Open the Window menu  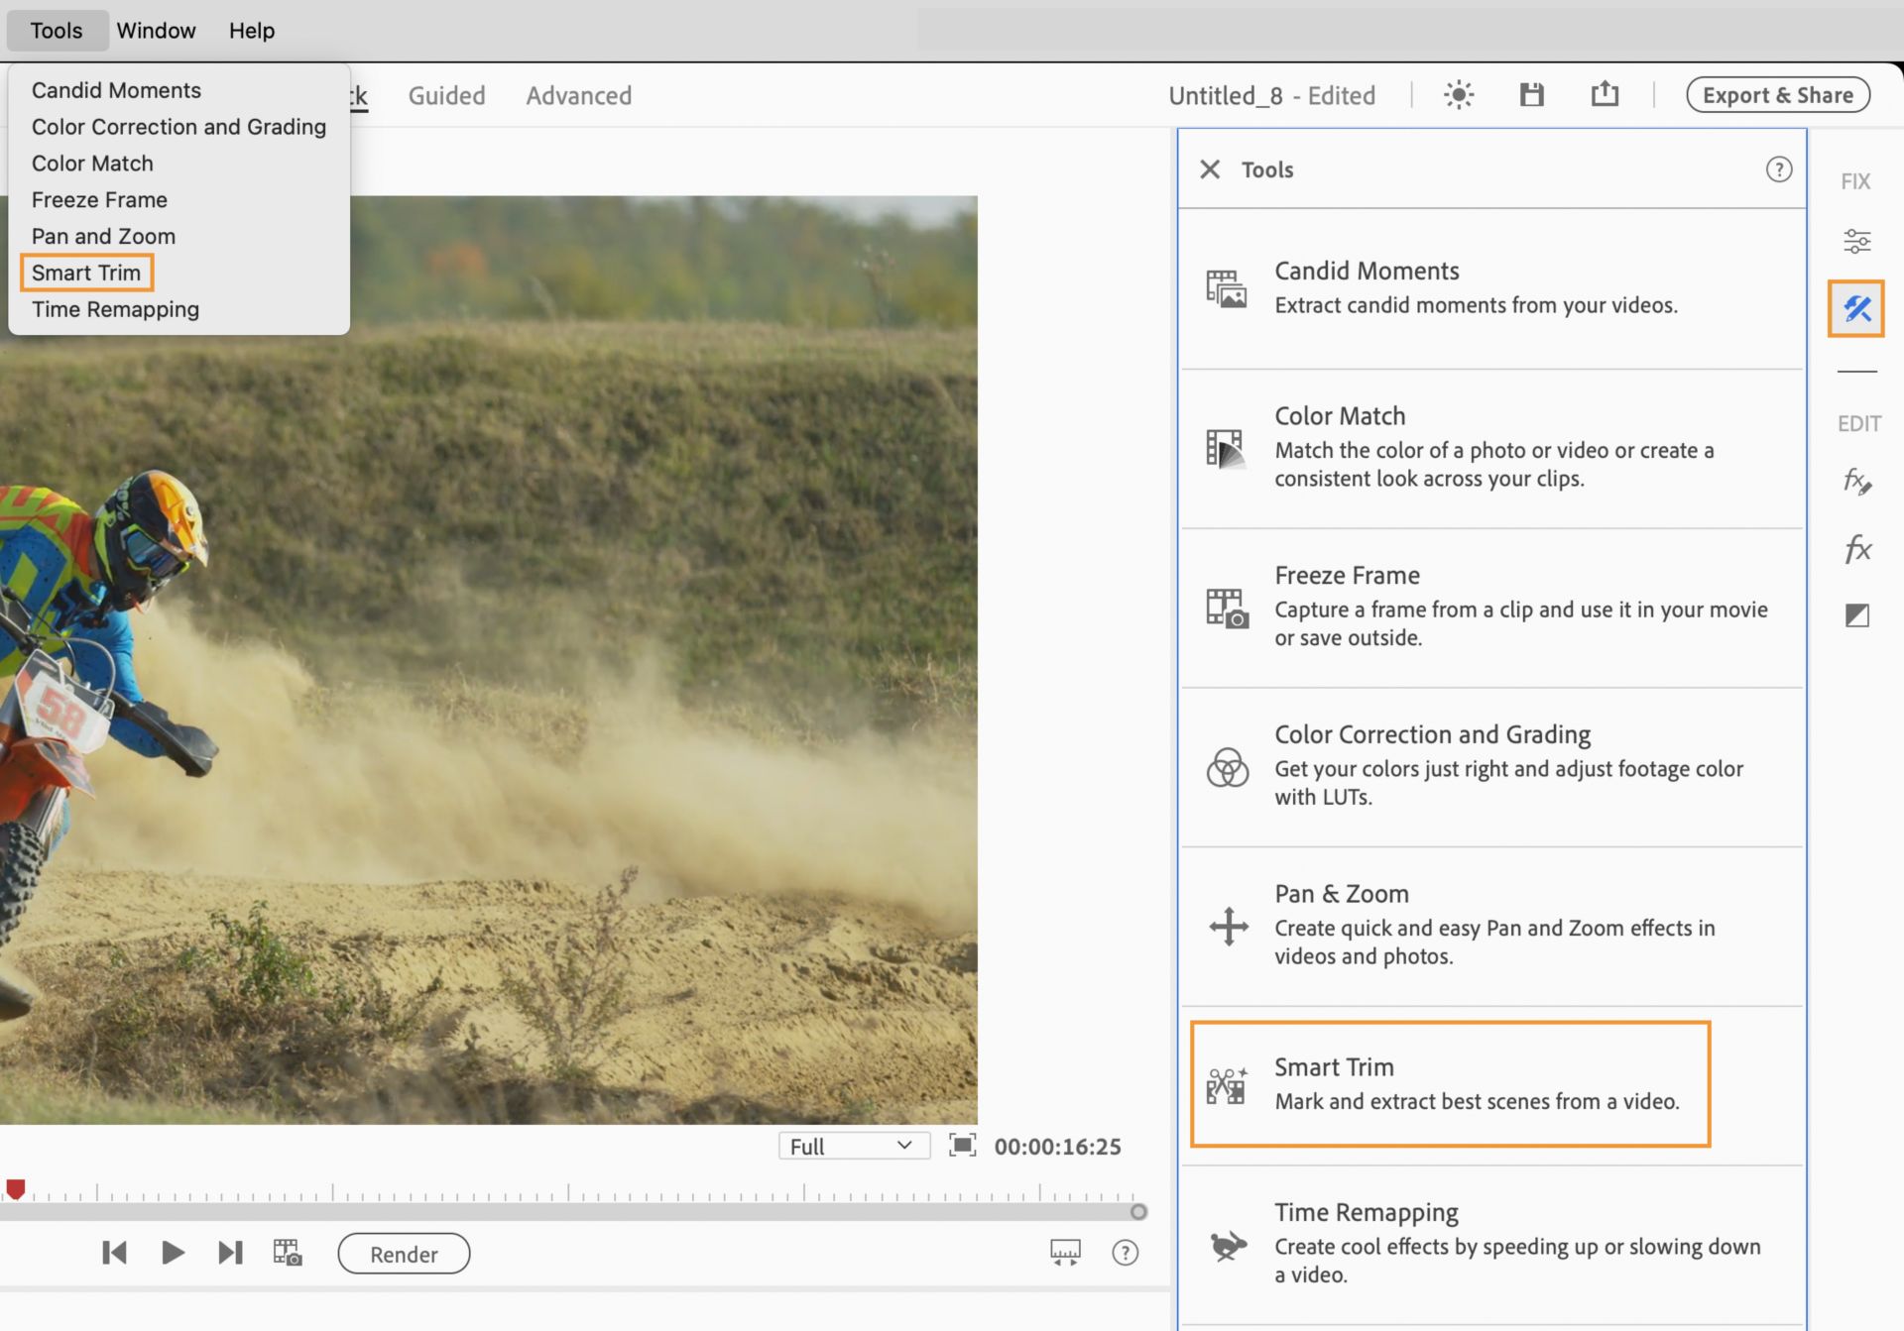pyautogui.click(x=157, y=29)
